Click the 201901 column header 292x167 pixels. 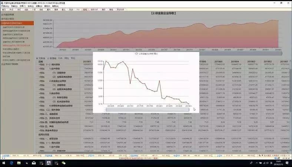click(87, 62)
